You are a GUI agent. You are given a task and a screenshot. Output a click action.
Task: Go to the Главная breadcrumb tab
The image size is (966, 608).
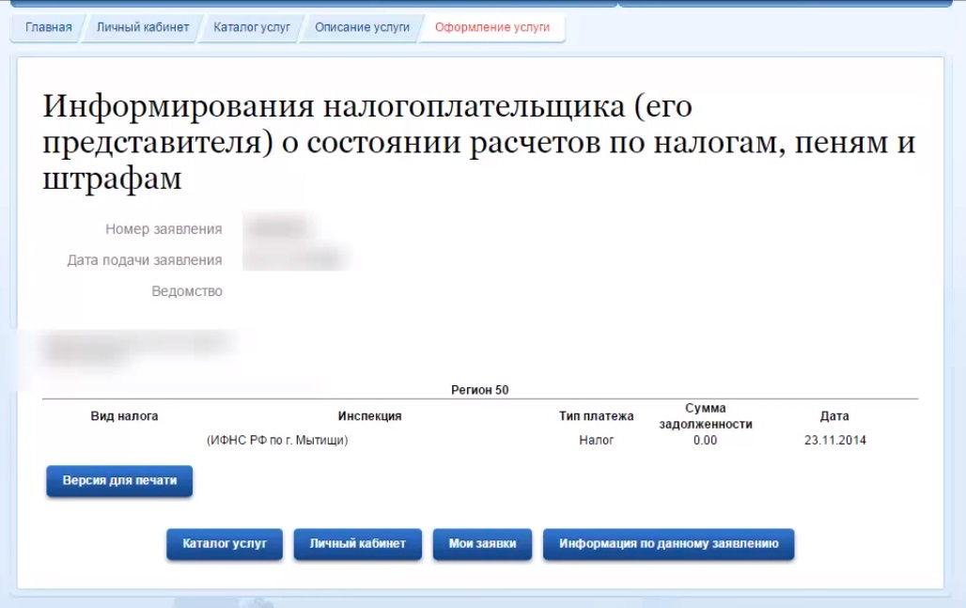[x=49, y=27]
